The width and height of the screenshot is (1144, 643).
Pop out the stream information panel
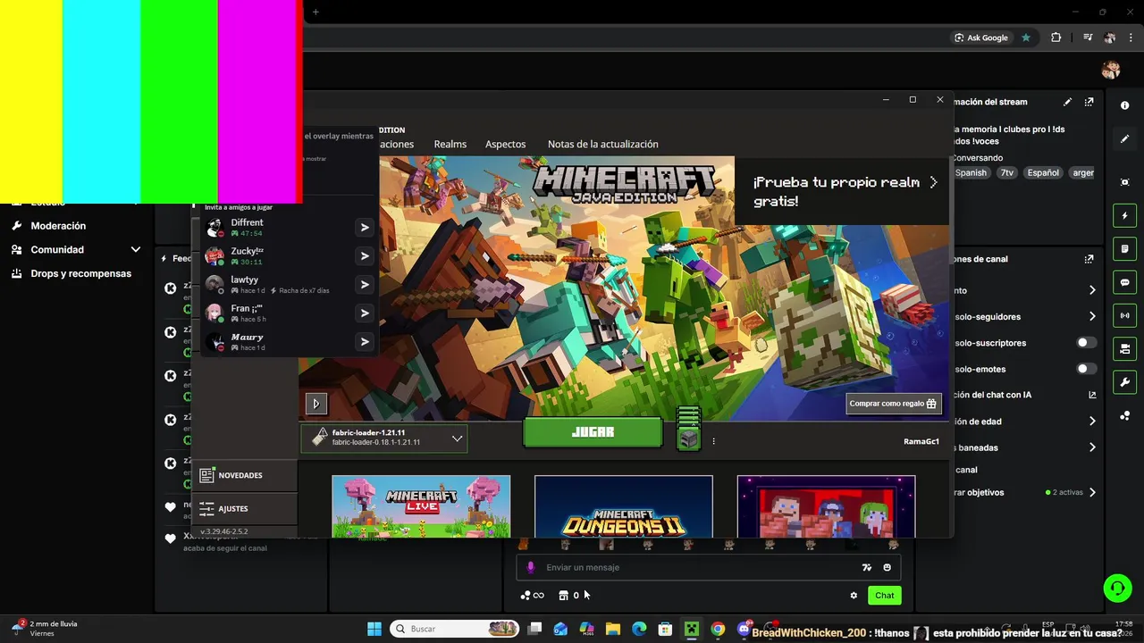1089,102
